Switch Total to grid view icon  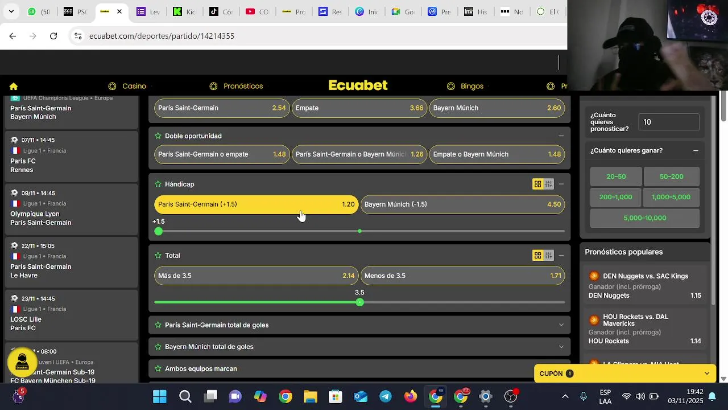coord(537,255)
